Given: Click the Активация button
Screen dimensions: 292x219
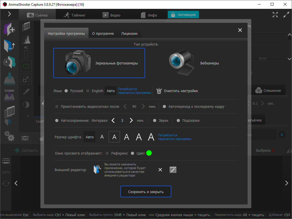Looking at the screenshot, I should [x=183, y=15].
